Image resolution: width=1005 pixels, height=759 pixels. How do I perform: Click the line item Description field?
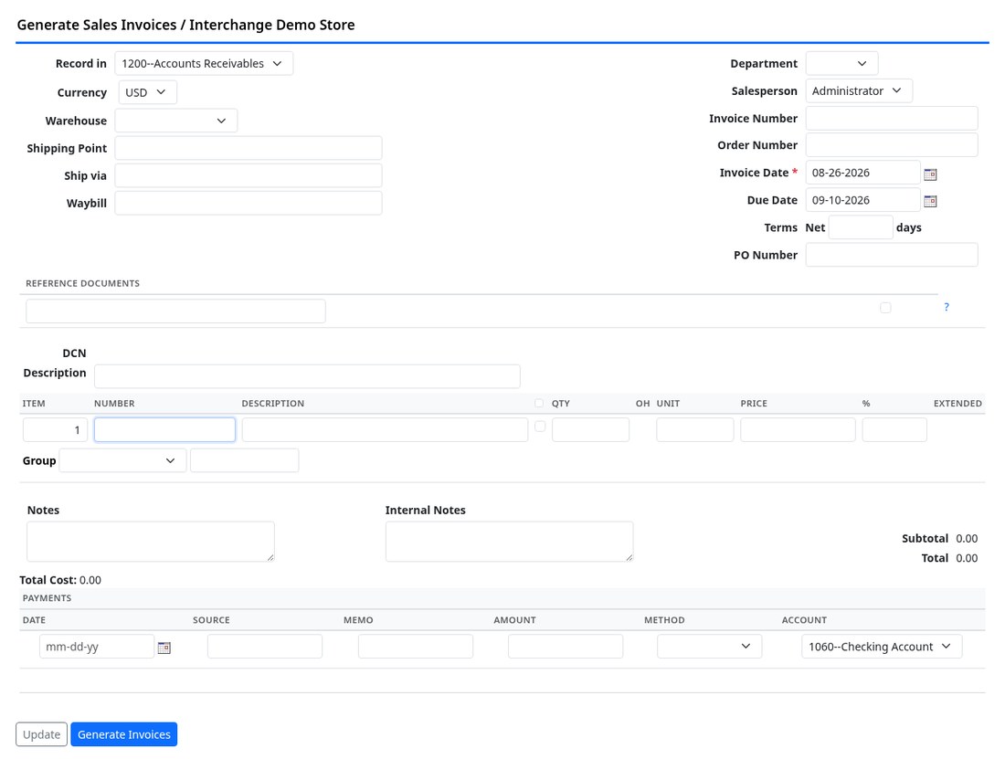click(385, 430)
